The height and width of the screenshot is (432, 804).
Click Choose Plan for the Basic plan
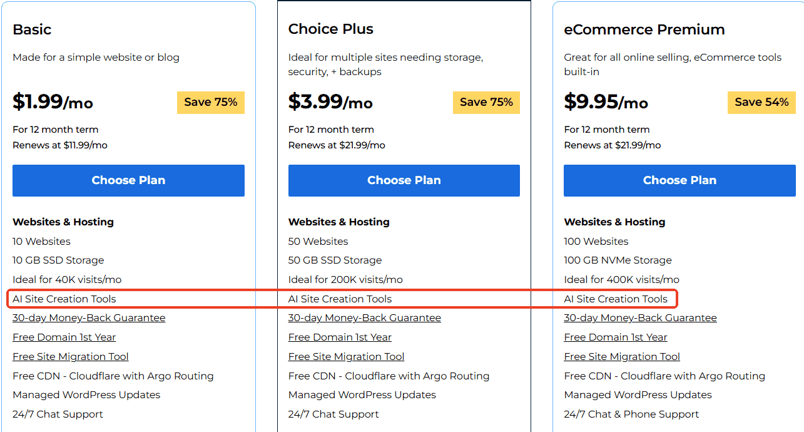tap(128, 180)
